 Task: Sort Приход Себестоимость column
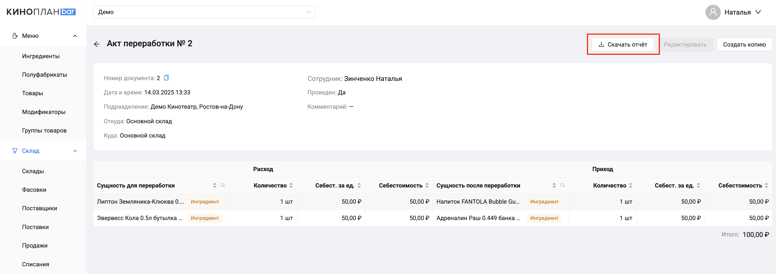coord(766,185)
